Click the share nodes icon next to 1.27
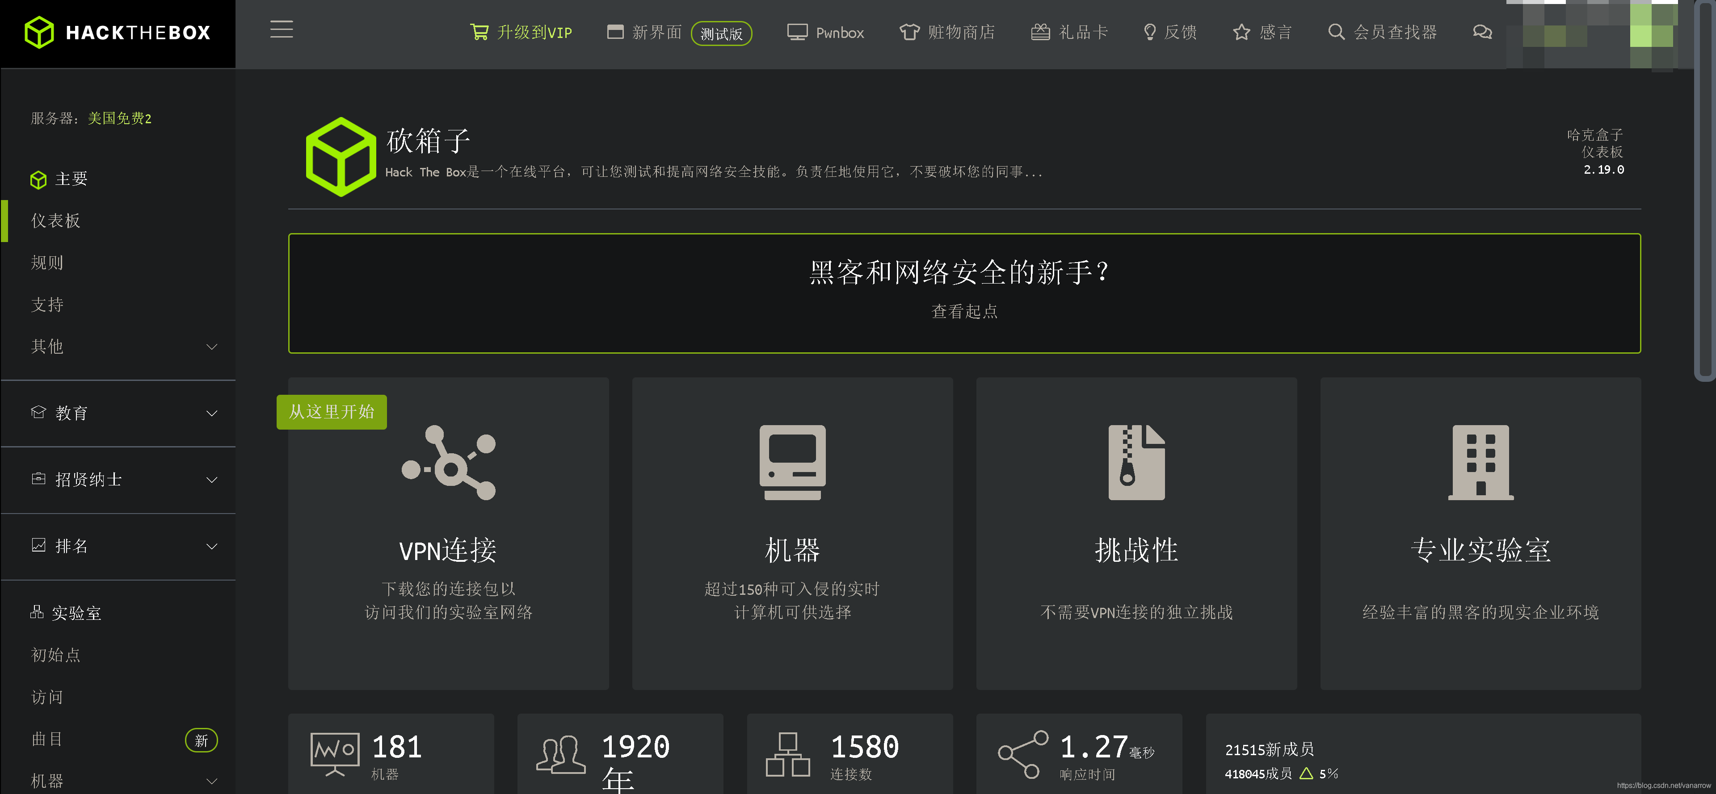Image resolution: width=1716 pixels, height=794 pixels. pos(1022,754)
